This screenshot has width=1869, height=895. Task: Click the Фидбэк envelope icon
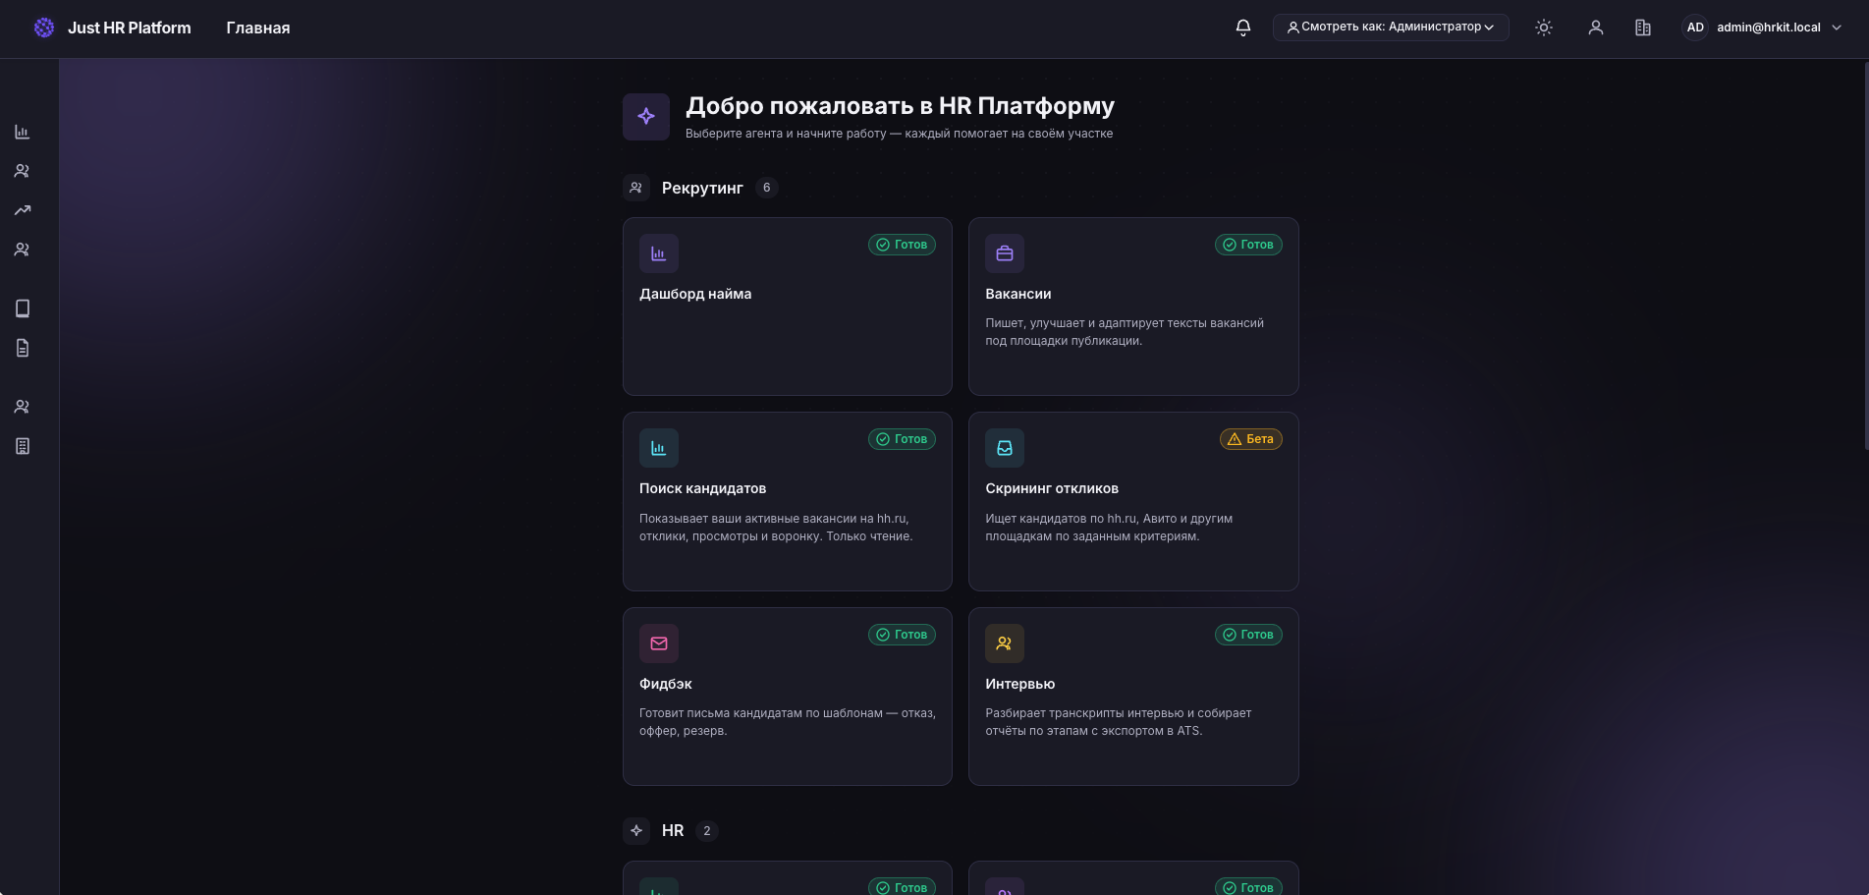click(659, 643)
